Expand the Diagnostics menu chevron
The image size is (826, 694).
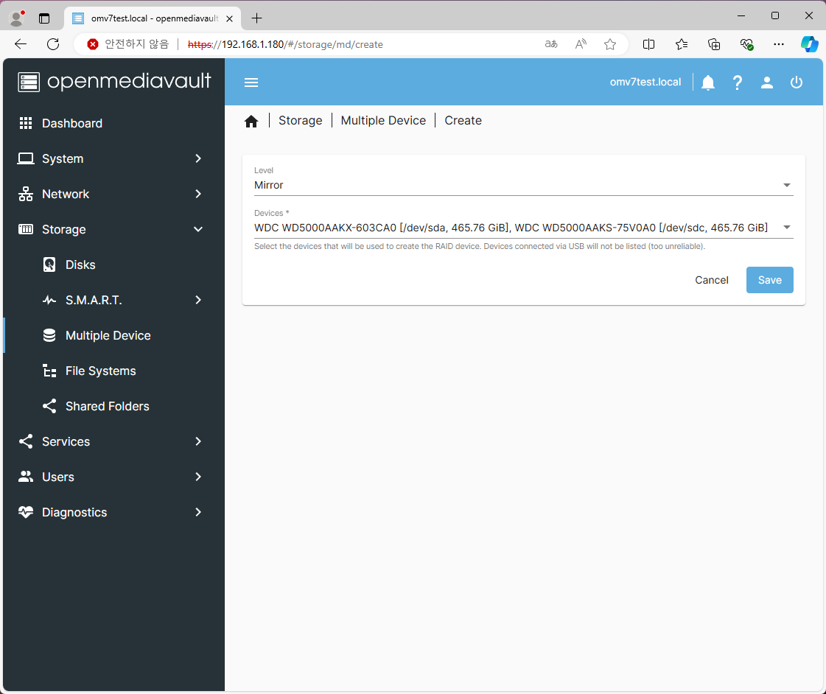click(198, 512)
